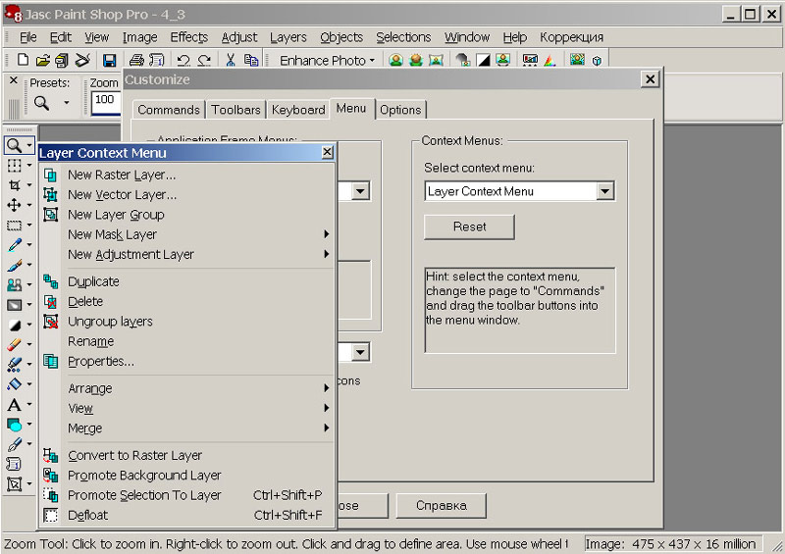Select the Paint Brush tool
The image size is (785, 554).
pyautogui.click(x=14, y=265)
